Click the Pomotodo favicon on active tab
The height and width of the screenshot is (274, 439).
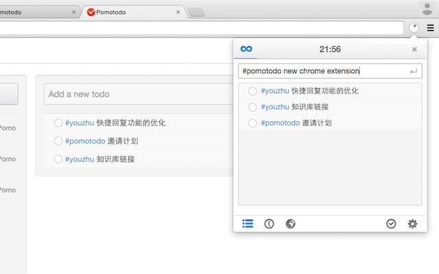(91, 12)
